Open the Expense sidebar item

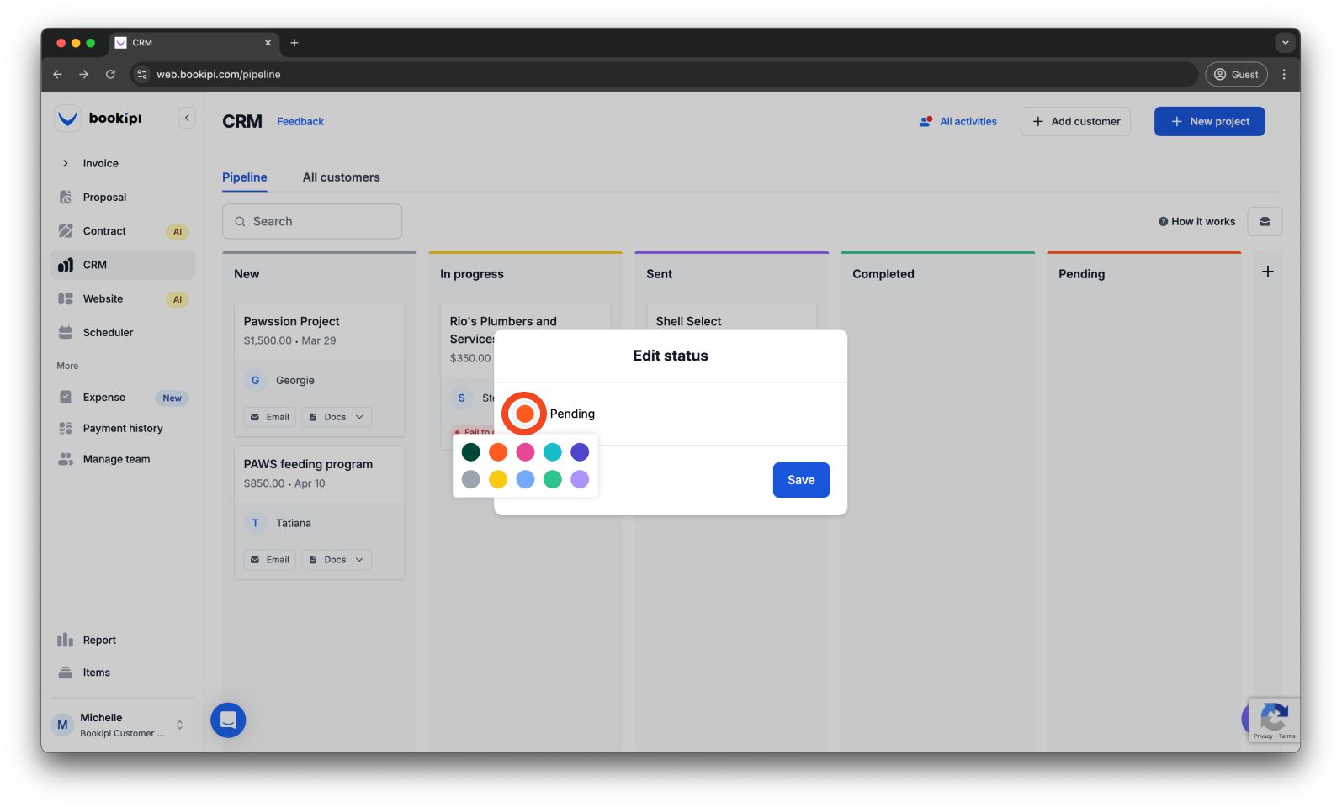click(x=123, y=398)
